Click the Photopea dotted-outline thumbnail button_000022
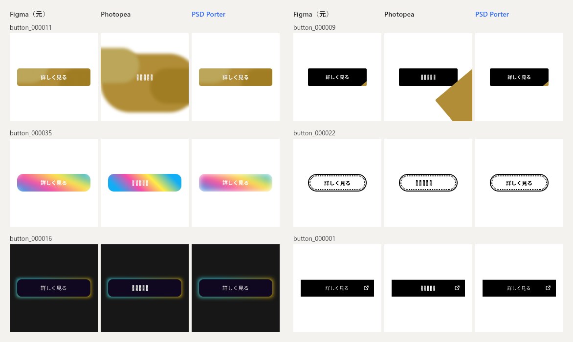573x342 pixels. click(x=428, y=183)
